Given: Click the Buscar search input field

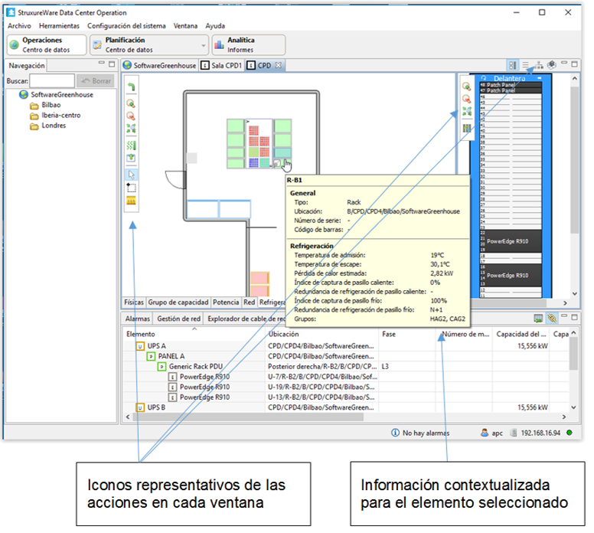Looking at the screenshot, I should point(52,80).
